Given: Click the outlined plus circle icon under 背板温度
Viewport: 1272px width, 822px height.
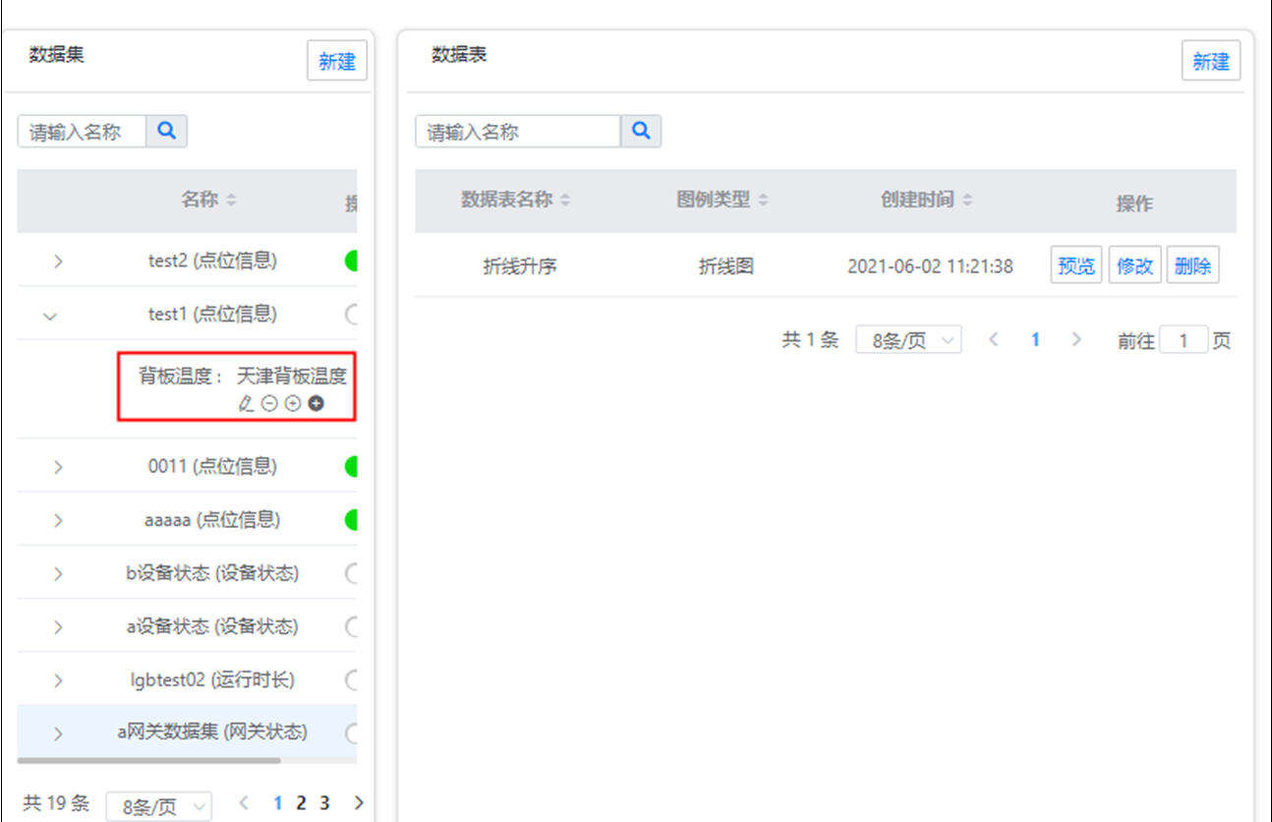Looking at the screenshot, I should (x=293, y=403).
